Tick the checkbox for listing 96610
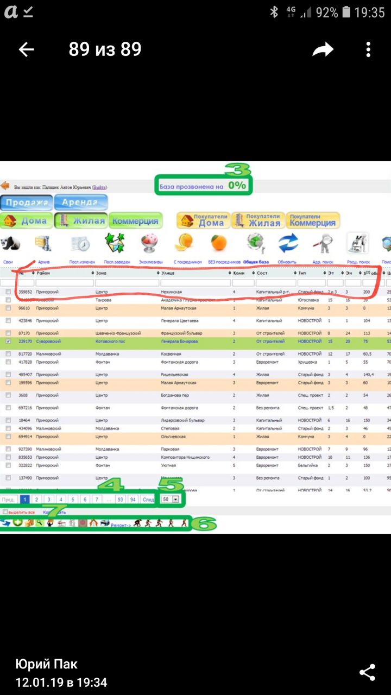 8,308
